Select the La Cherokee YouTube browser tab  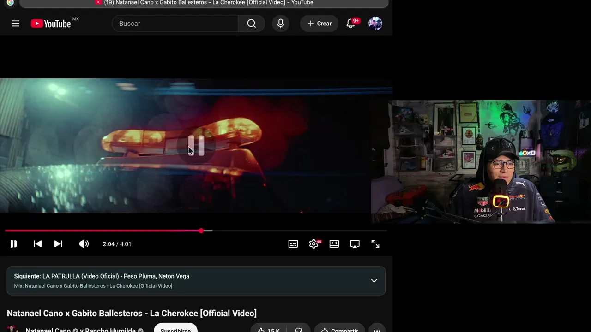(204, 3)
